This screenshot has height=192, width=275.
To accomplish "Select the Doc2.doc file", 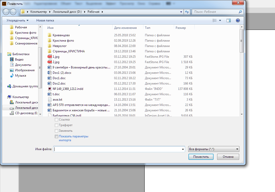I will pyautogui.click(x=59, y=83).
